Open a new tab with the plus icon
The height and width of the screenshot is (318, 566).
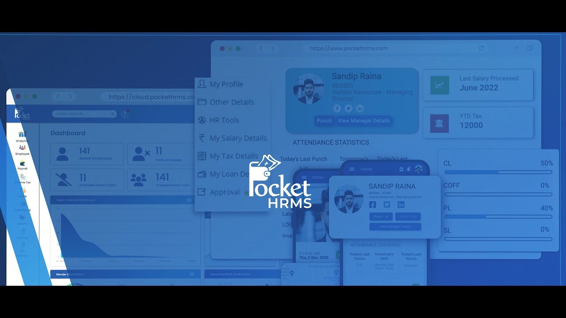(x=516, y=48)
